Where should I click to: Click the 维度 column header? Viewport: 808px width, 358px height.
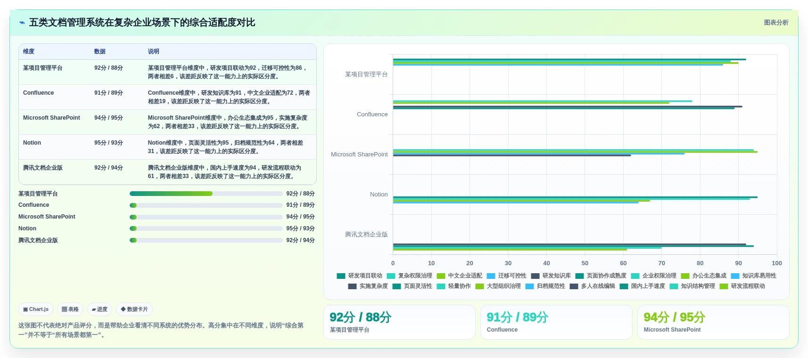(x=29, y=52)
